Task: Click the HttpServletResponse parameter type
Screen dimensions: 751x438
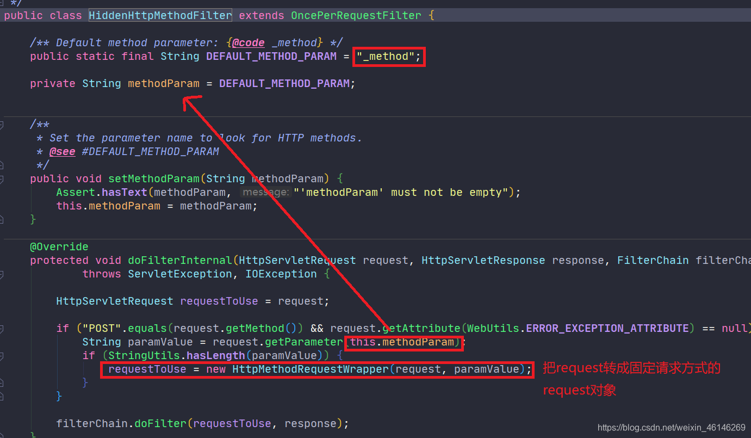Action: 483,260
